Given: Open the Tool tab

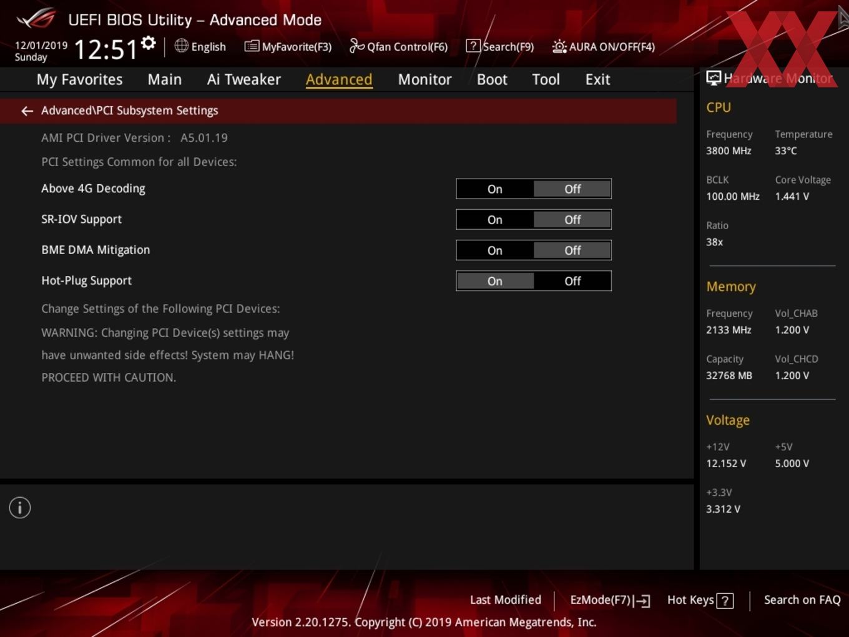Looking at the screenshot, I should [546, 79].
